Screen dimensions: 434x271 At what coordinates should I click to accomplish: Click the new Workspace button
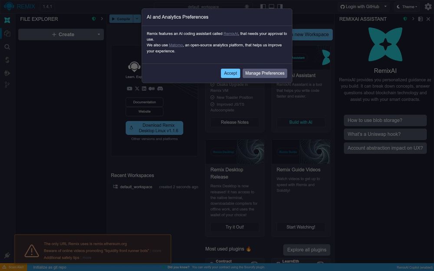click(312, 35)
